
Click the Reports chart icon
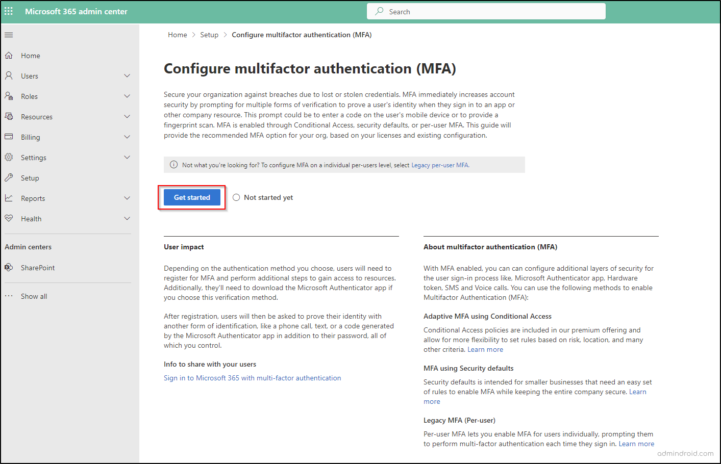[9, 198]
